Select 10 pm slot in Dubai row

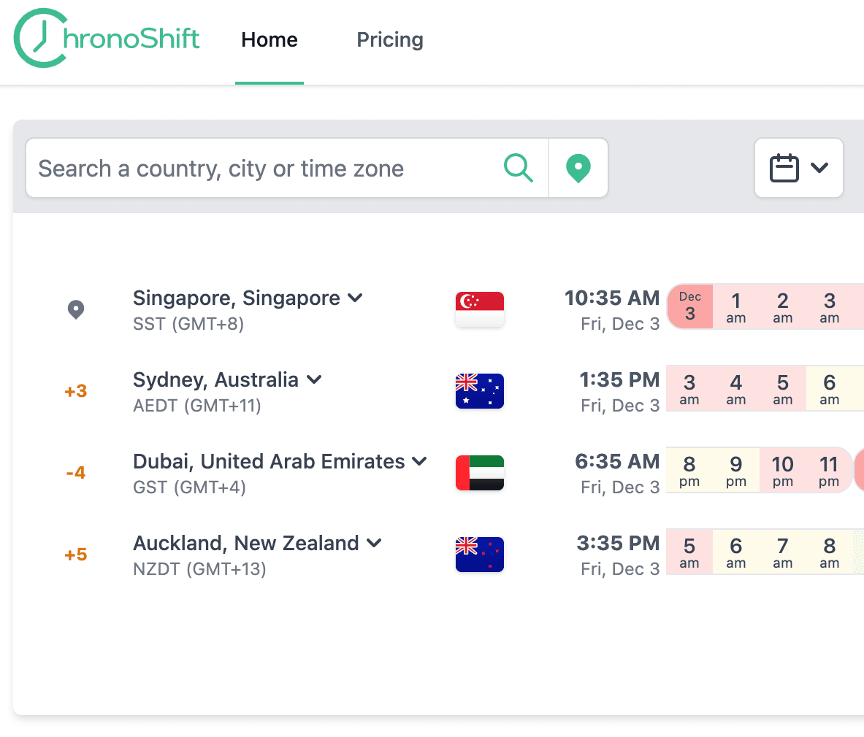[783, 471]
